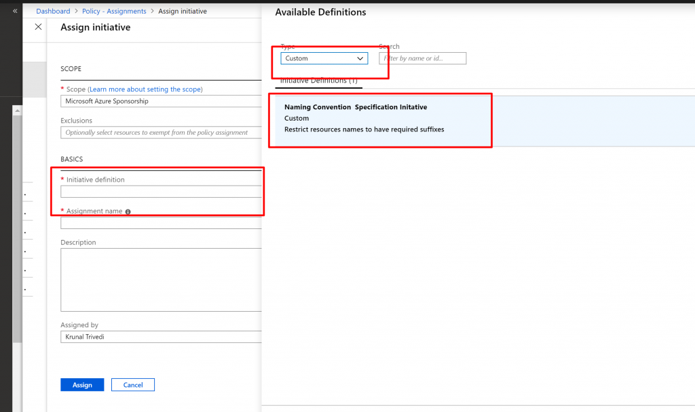Click the info icon beside Assignment name

(x=128, y=211)
